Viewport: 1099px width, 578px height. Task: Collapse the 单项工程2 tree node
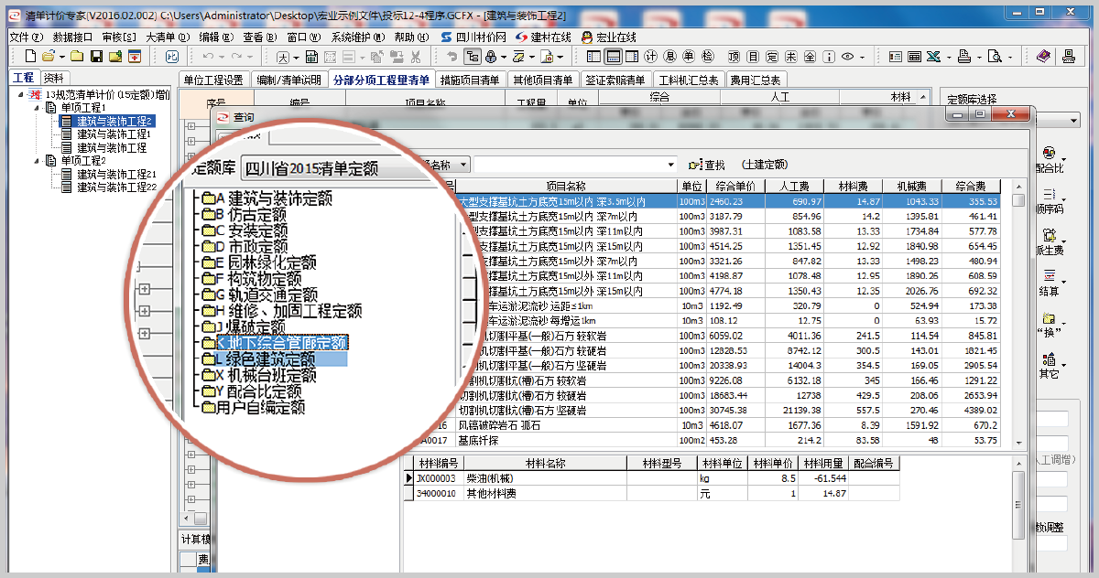coord(38,161)
